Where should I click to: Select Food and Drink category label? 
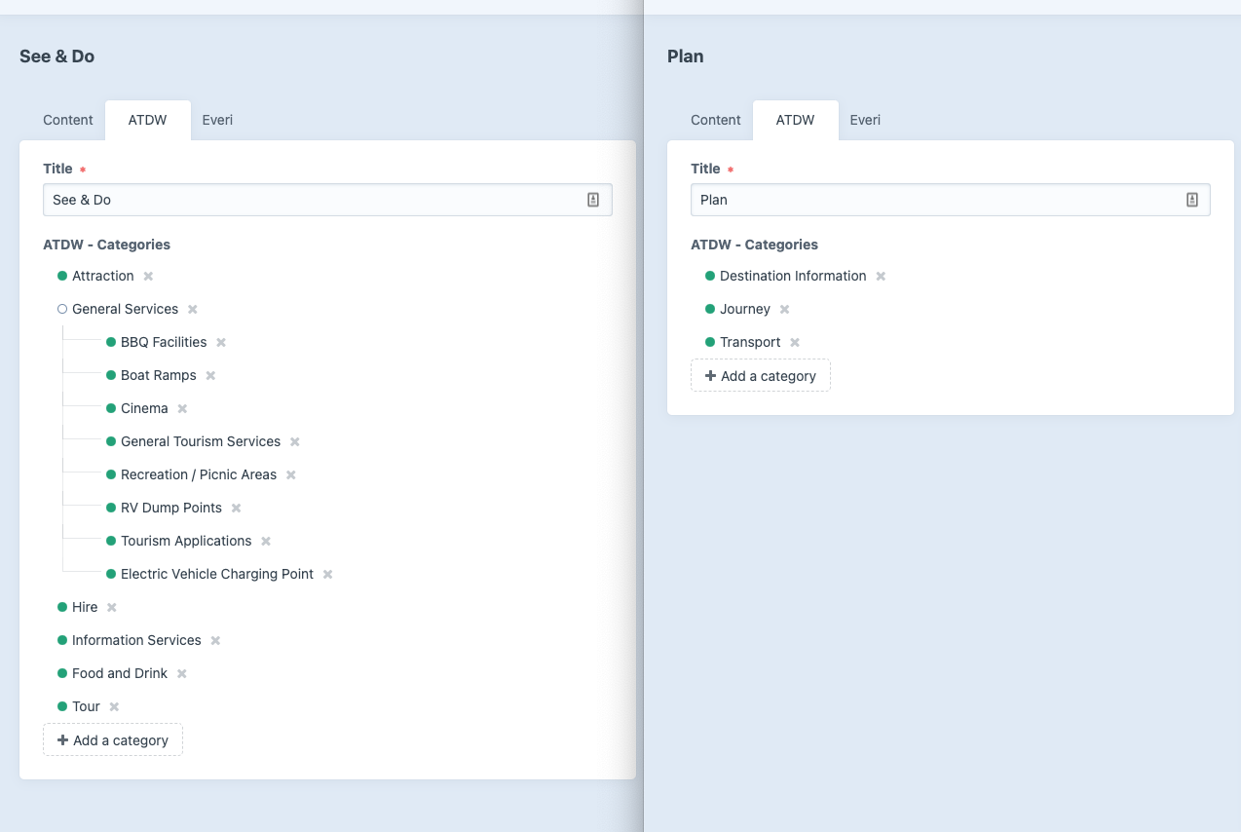(x=120, y=673)
